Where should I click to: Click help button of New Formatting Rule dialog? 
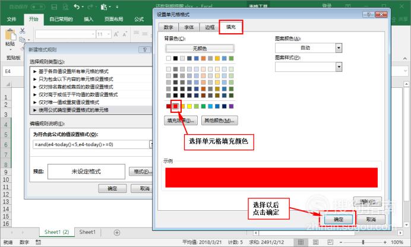(145, 49)
